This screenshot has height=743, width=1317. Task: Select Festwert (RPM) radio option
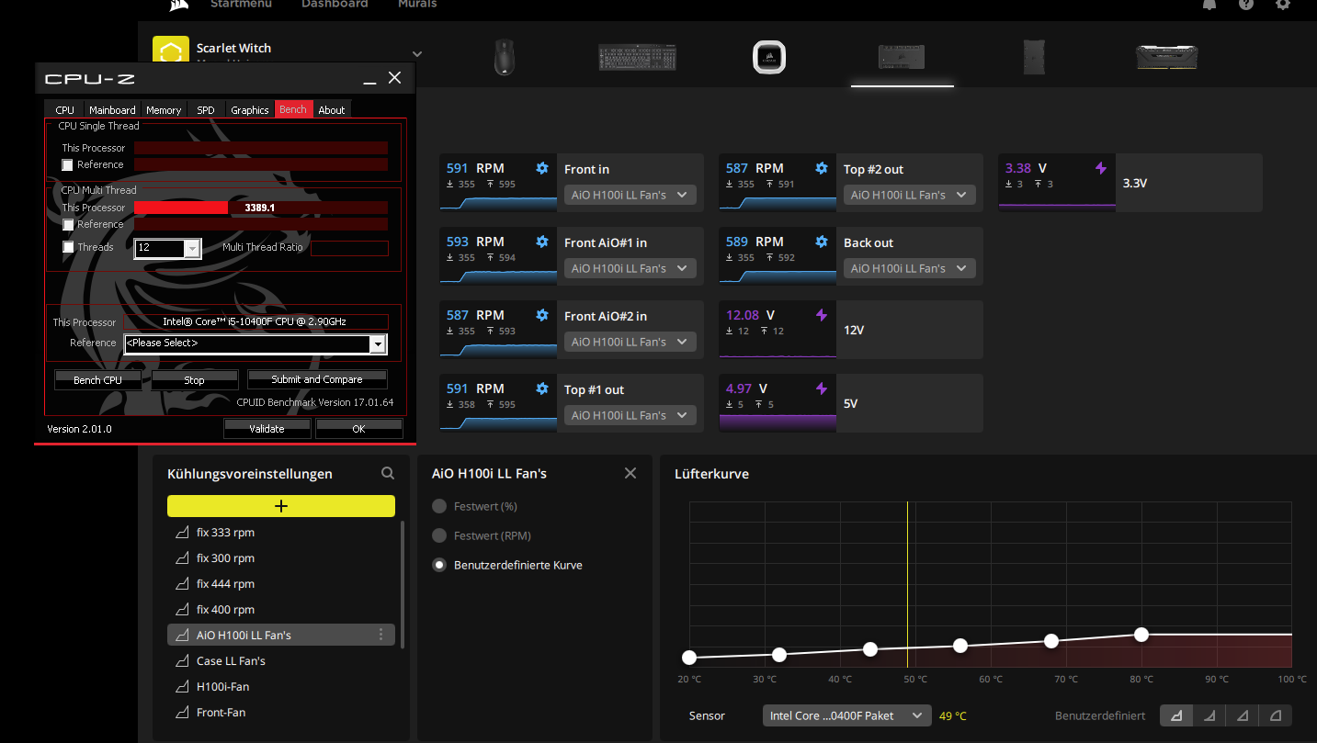439,535
